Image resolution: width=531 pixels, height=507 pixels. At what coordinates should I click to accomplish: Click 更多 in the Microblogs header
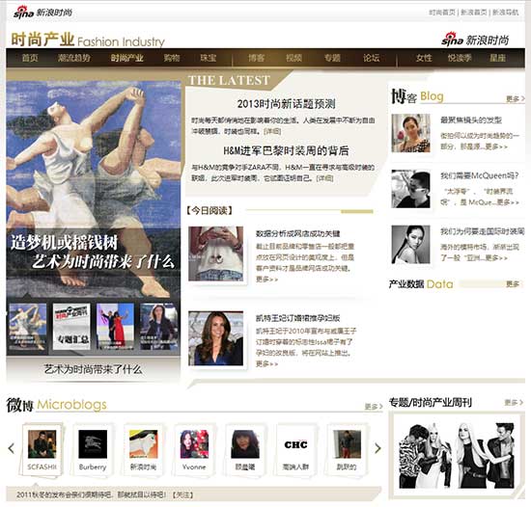374,407
